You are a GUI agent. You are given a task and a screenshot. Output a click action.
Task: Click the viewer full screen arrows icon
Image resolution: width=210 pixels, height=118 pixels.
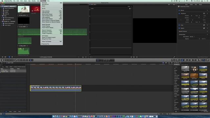coord(174,57)
